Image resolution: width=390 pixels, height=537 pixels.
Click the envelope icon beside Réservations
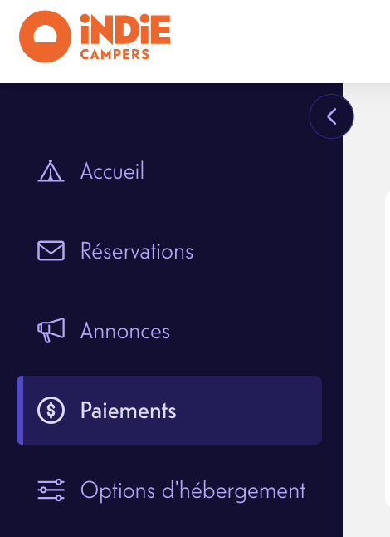[51, 251]
